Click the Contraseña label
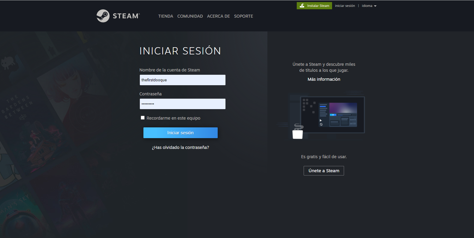The image size is (474, 238). [x=151, y=94]
